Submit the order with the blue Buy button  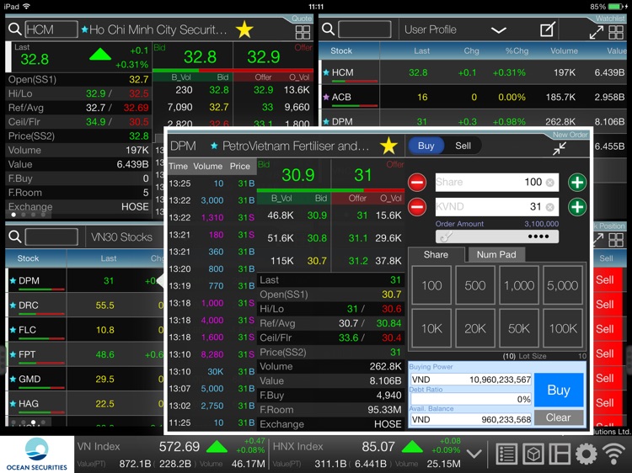coord(559,390)
